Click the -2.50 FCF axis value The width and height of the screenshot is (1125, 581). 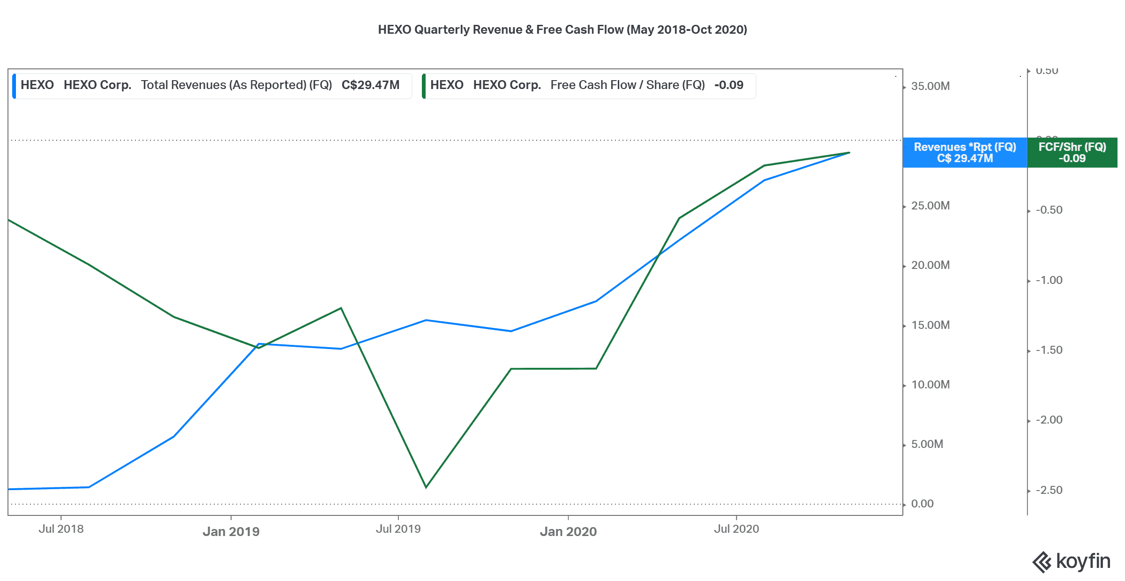[x=1049, y=490]
